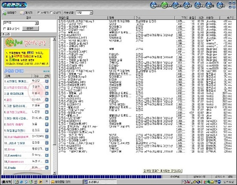Sort by the file size column header
Viewport: 237px width, 185px height.
click(181, 18)
